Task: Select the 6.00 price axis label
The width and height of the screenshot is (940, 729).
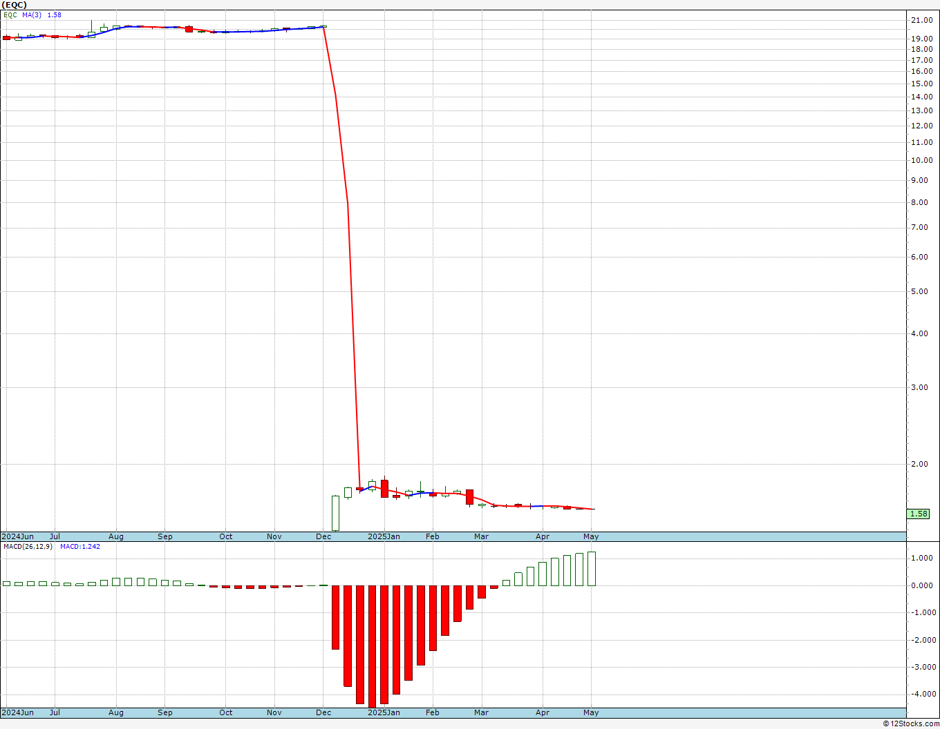Action: (919, 257)
